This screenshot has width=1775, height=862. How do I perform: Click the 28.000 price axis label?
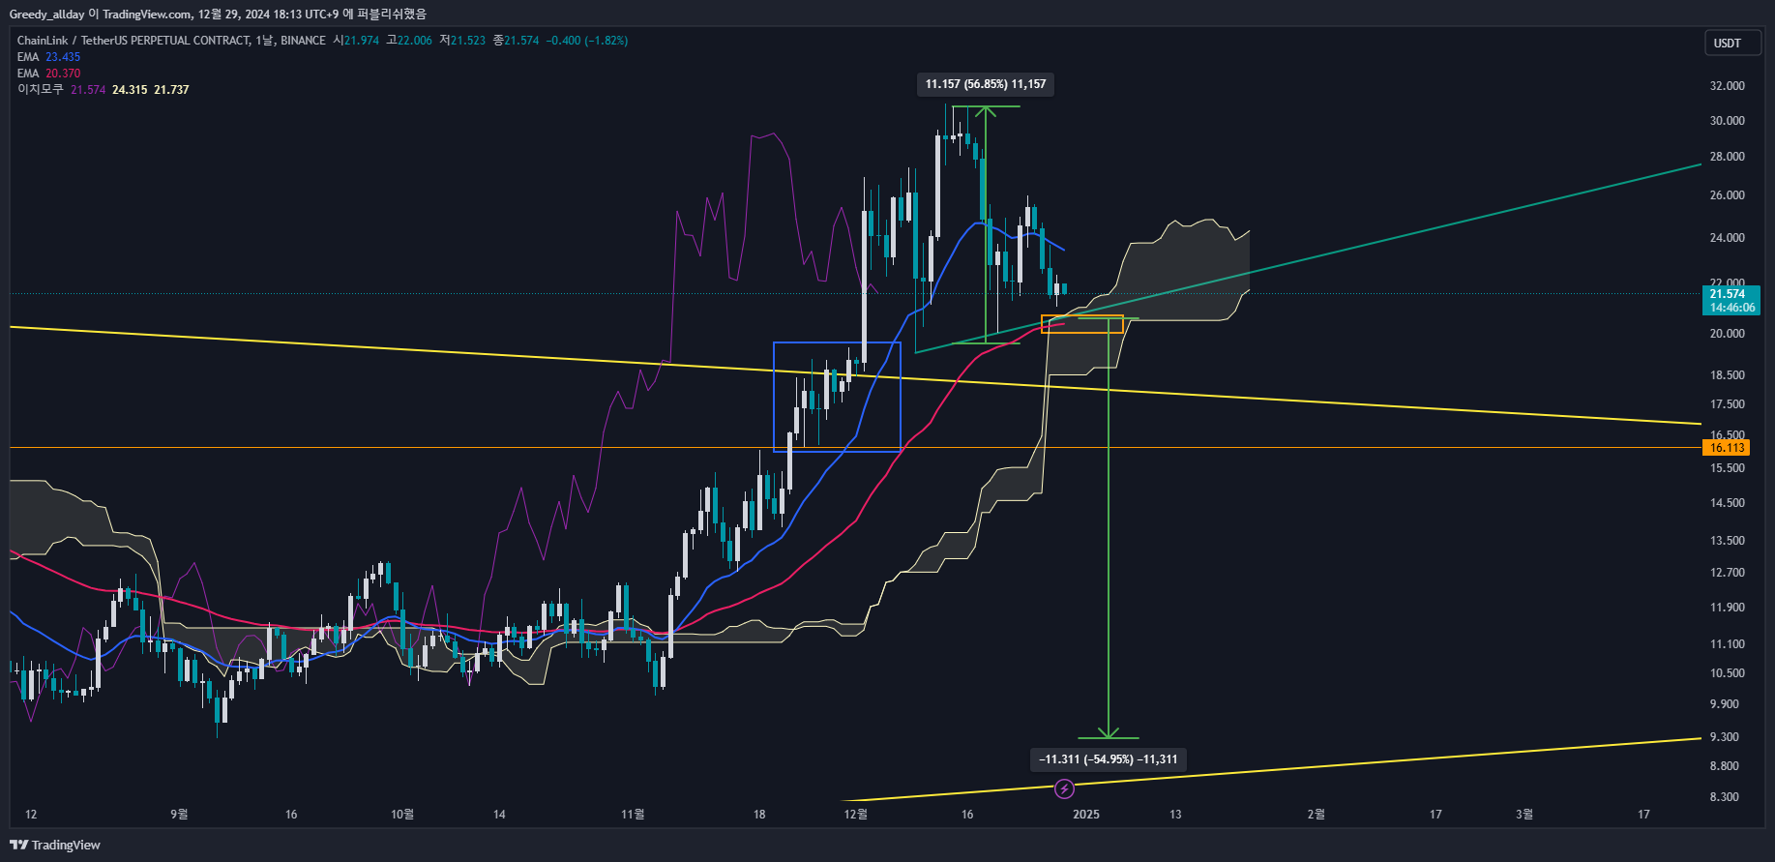point(1728,157)
